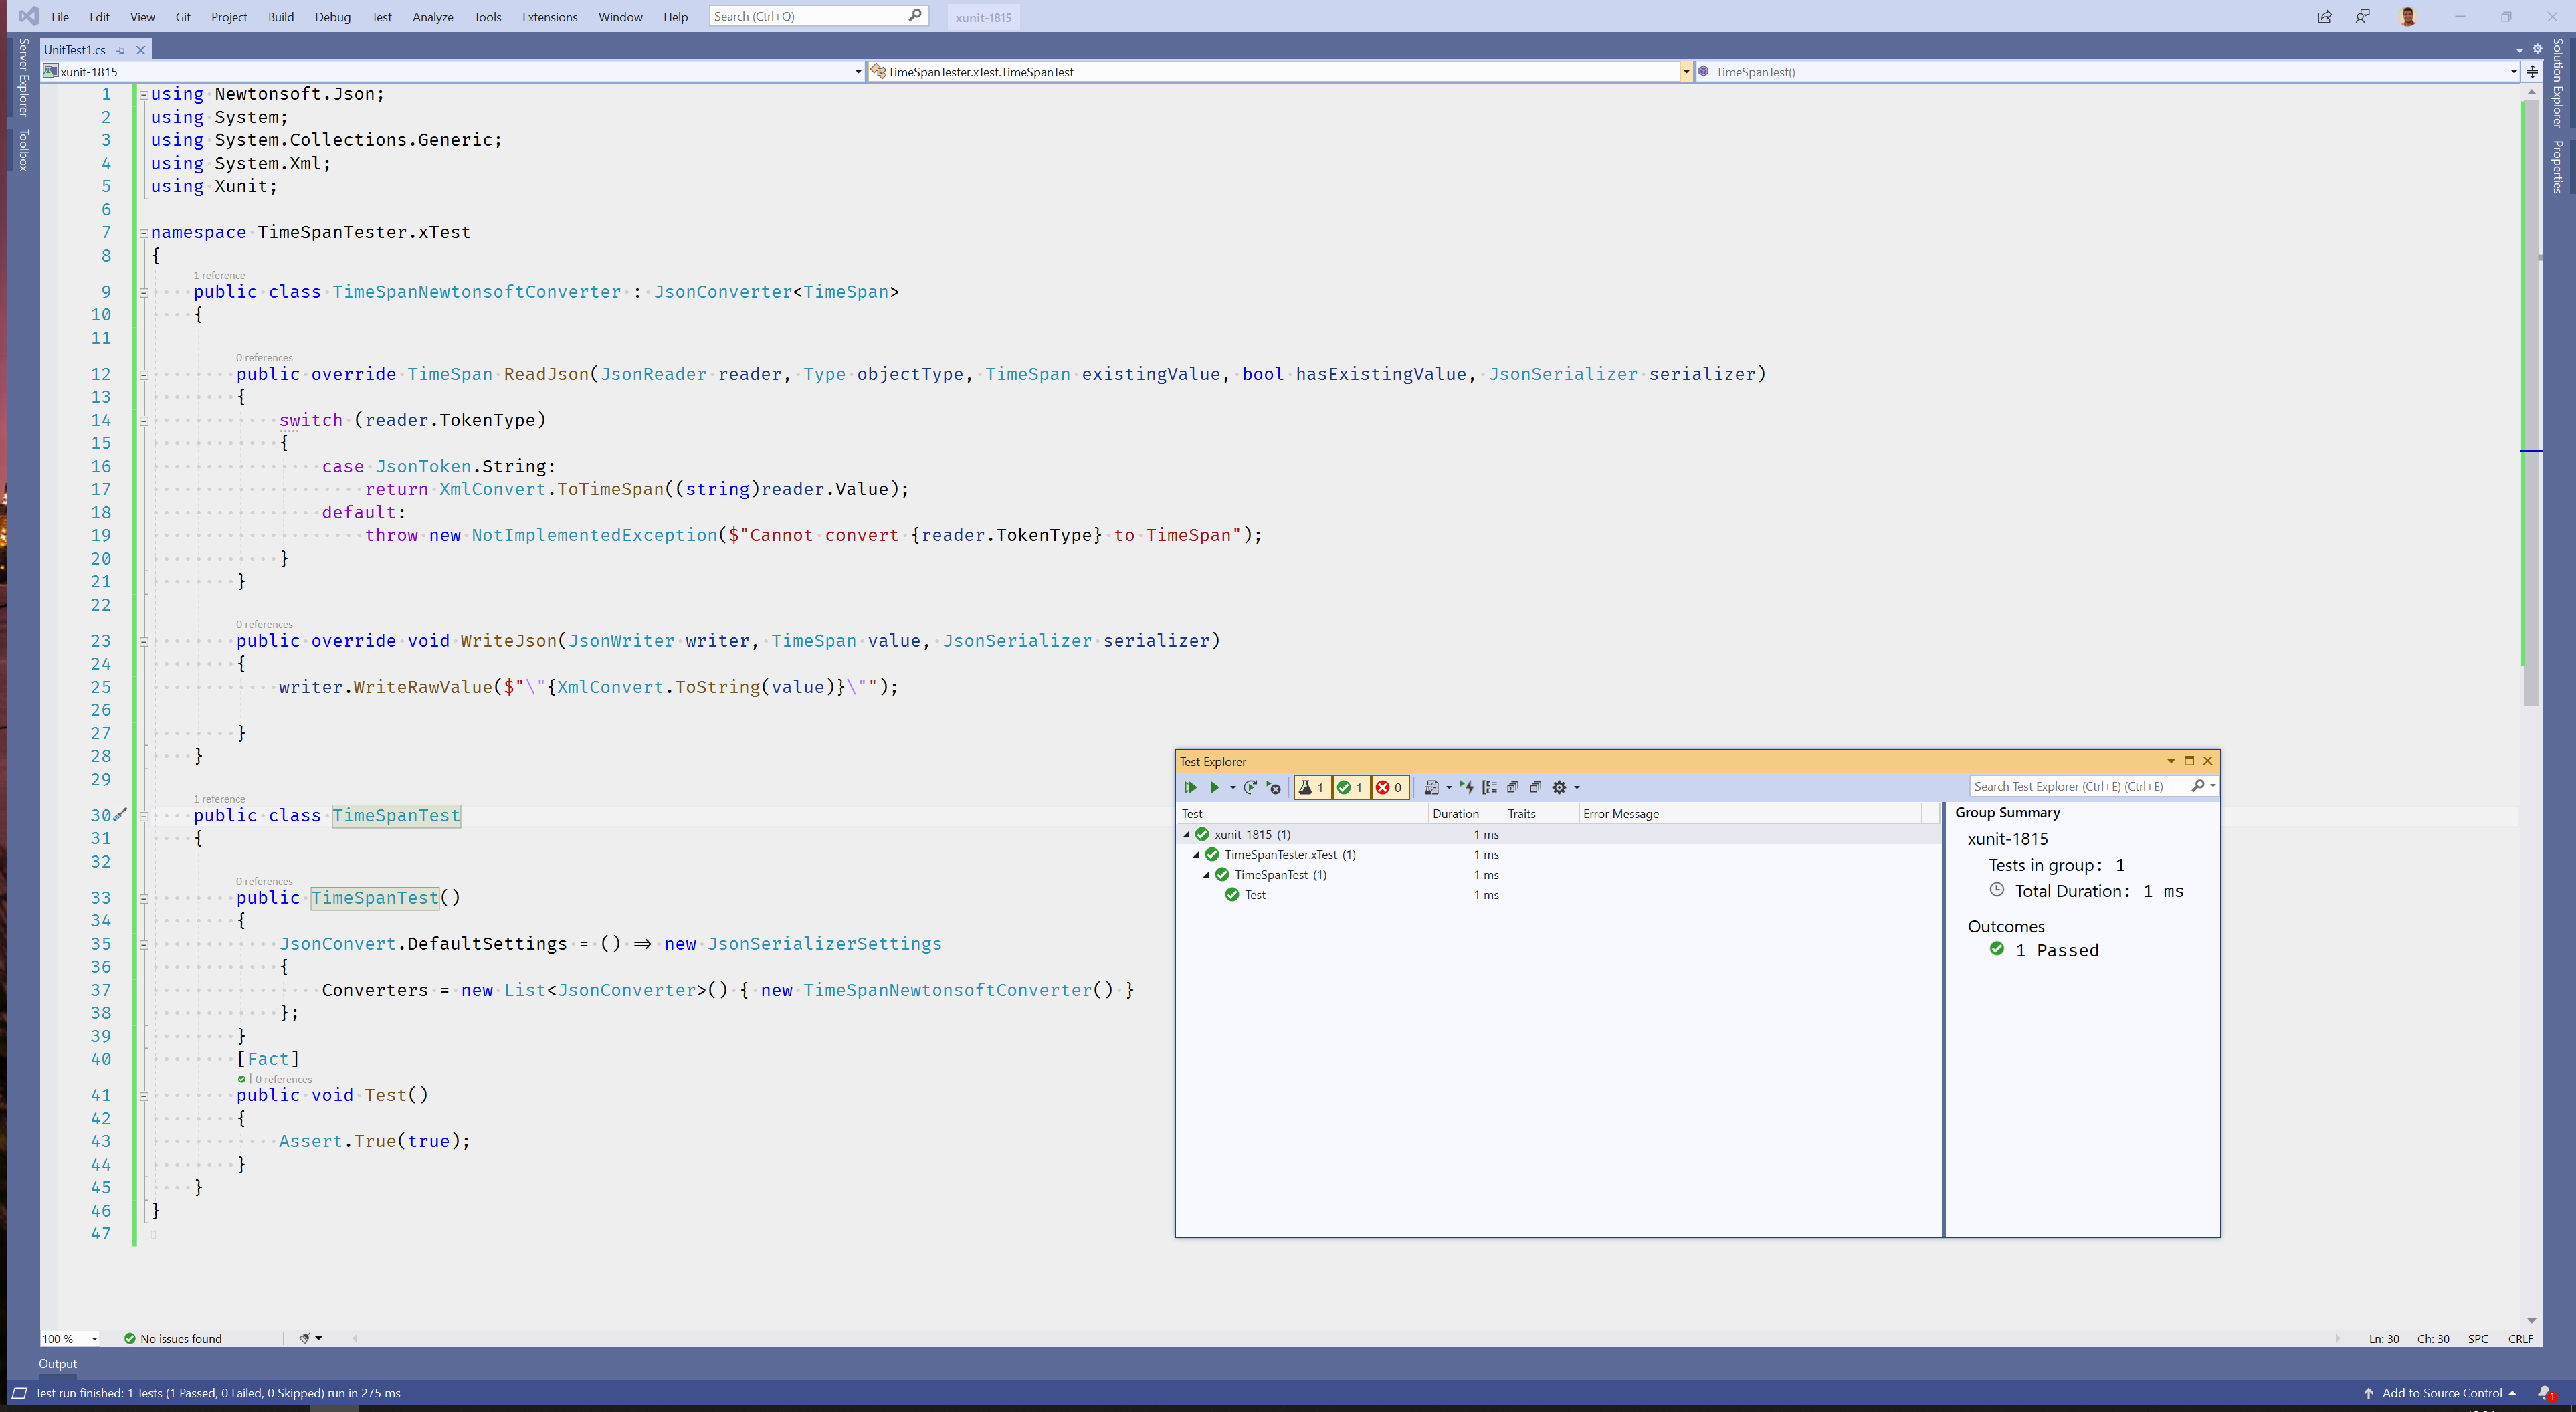Open the Debug menu
Screen dimensions: 2576x1412
coord(332,17)
